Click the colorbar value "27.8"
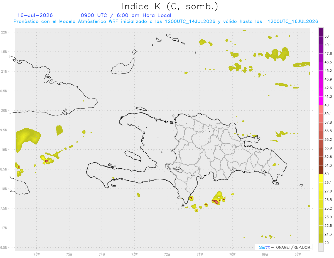The height and width of the screenshot is (258, 334). click(x=328, y=191)
